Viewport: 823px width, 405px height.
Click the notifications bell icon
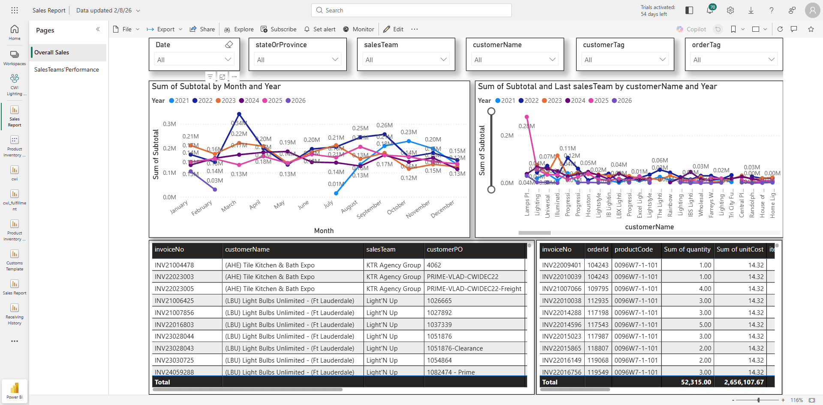click(710, 10)
